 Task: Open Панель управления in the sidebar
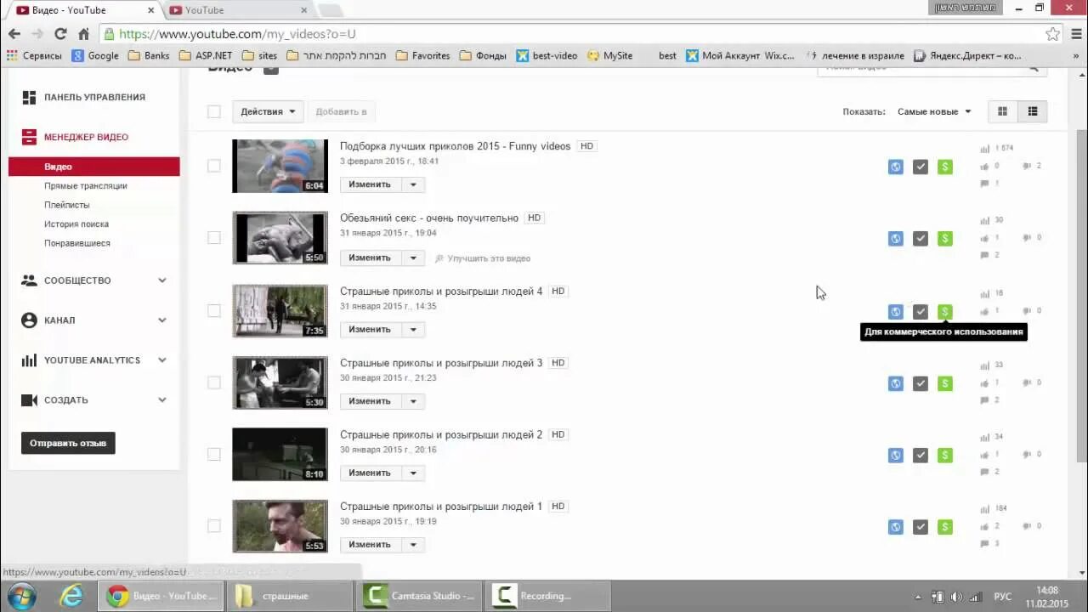[x=94, y=97]
